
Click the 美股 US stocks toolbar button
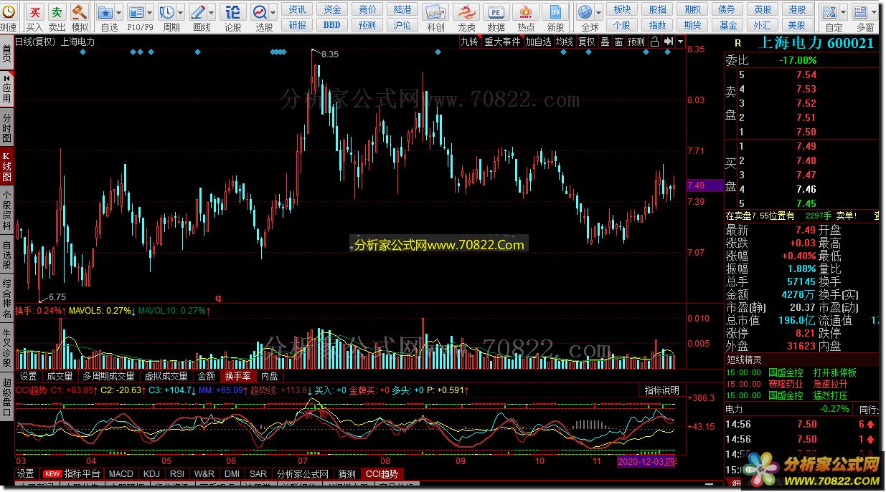click(797, 25)
